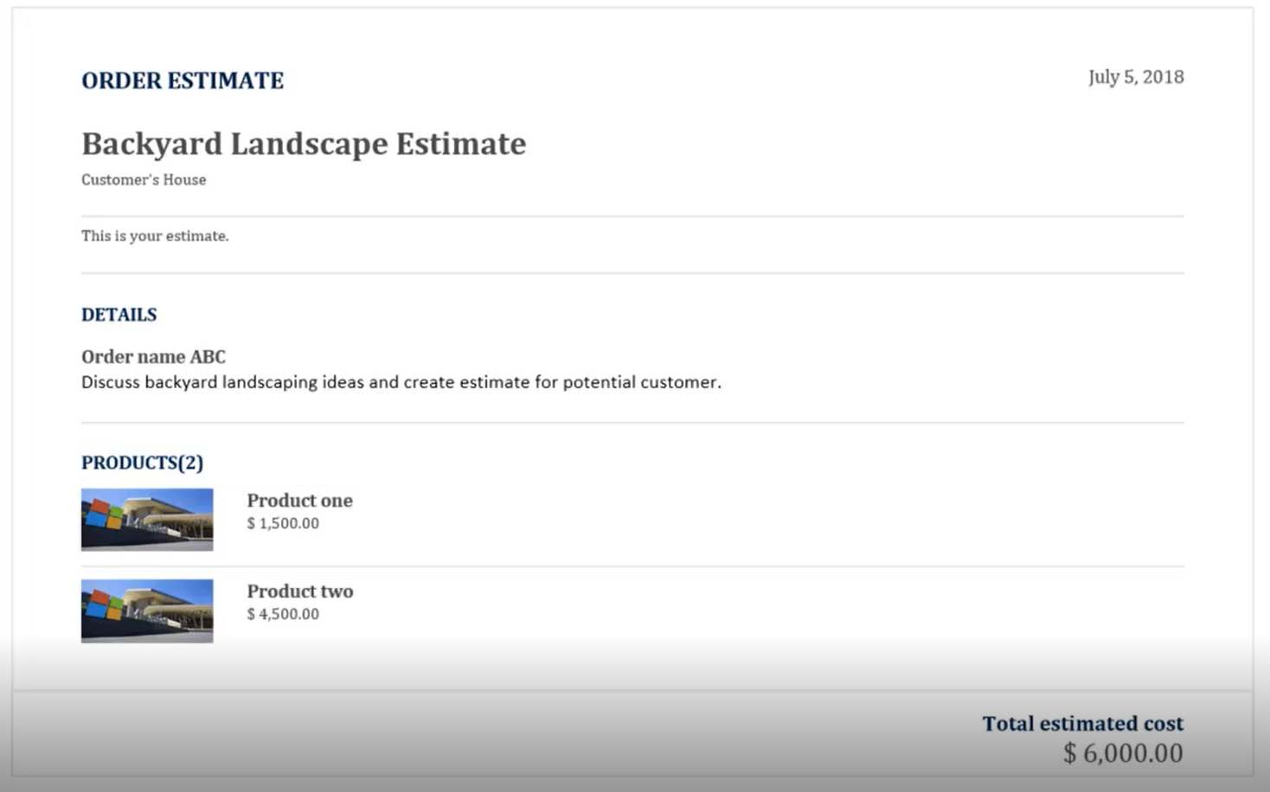Click the DETAILS section heading
The width and height of the screenshot is (1270, 792).
[x=119, y=315]
